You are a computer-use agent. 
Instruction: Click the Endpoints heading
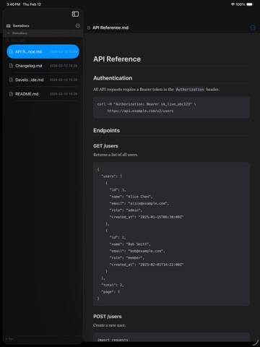(106, 130)
